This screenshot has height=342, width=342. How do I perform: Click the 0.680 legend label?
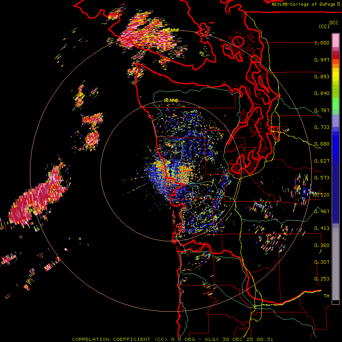pos(322,144)
